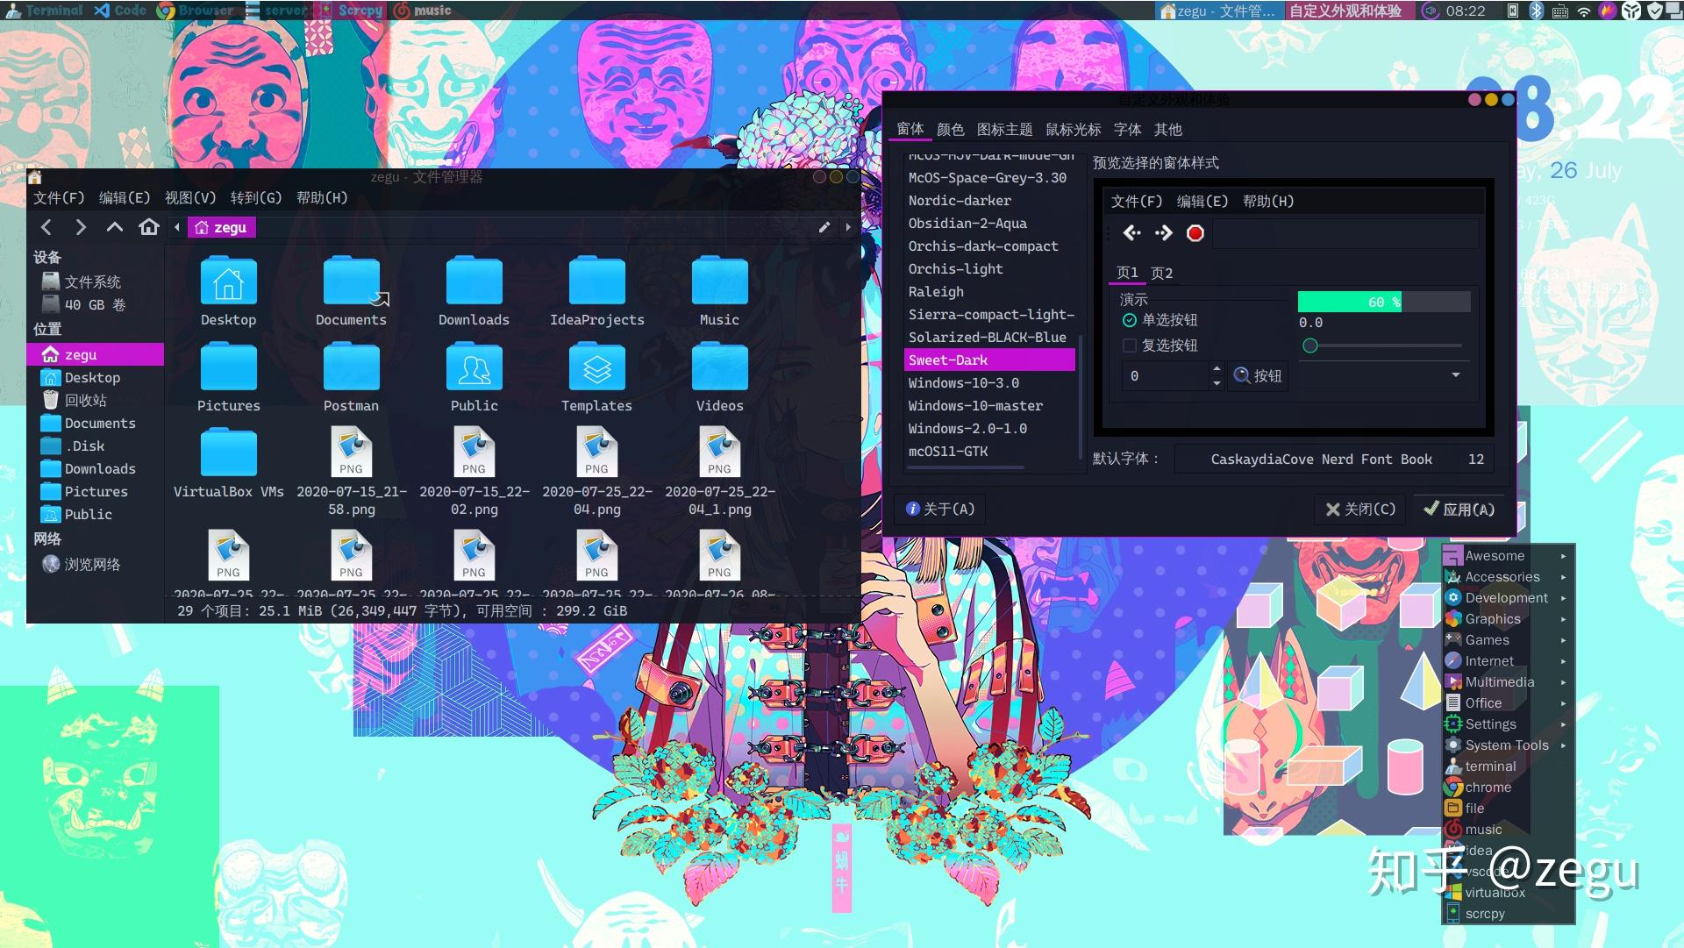1684x948 pixels.
Task: Expand Internet submenu
Action: (x=1508, y=661)
